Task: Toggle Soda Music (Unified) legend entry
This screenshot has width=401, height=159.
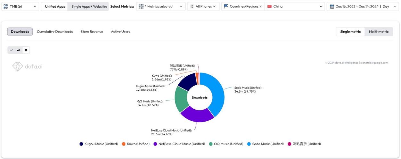Action: pos(266,144)
